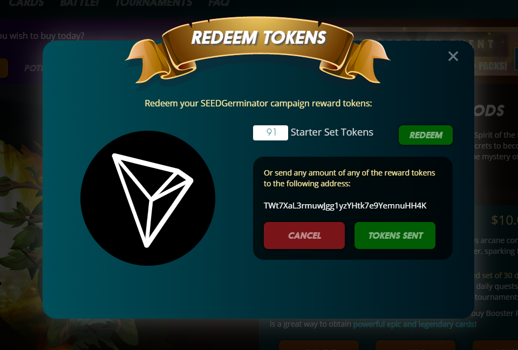Click the green REDEEM button
The height and width of the screenshot is (350, 518).
click(x=426, y=135)
